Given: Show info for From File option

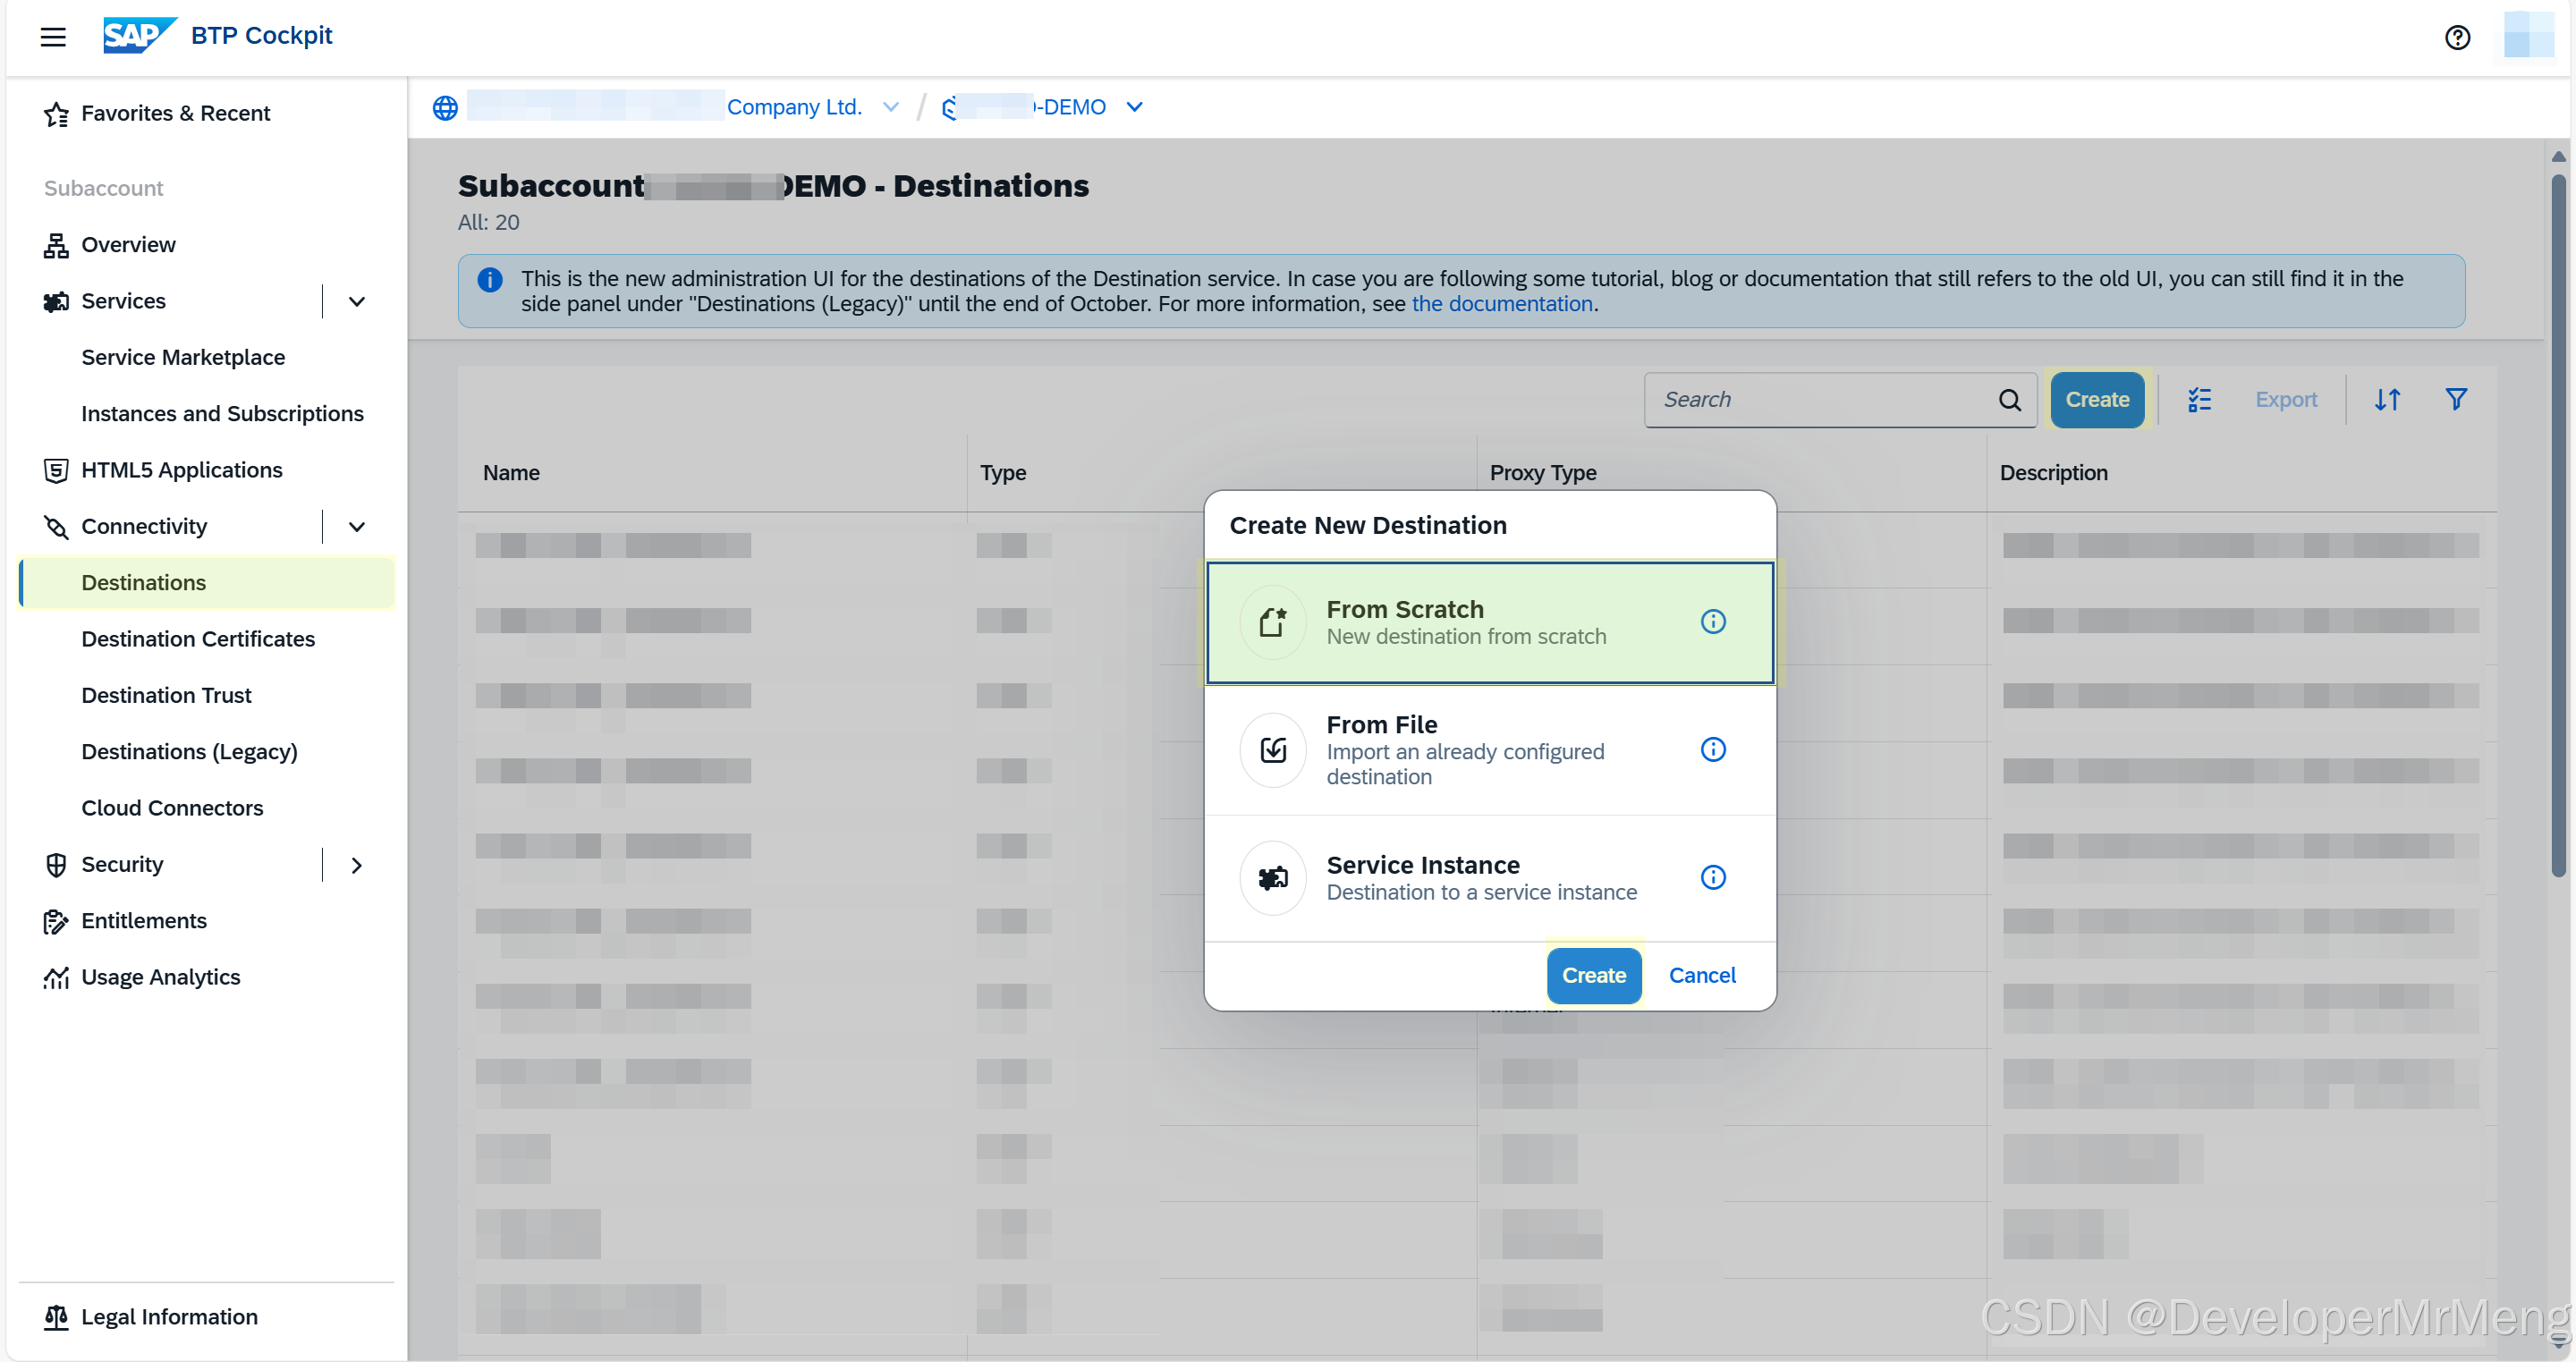Looking at the screenshot, I should click(x=1712, y=749).
